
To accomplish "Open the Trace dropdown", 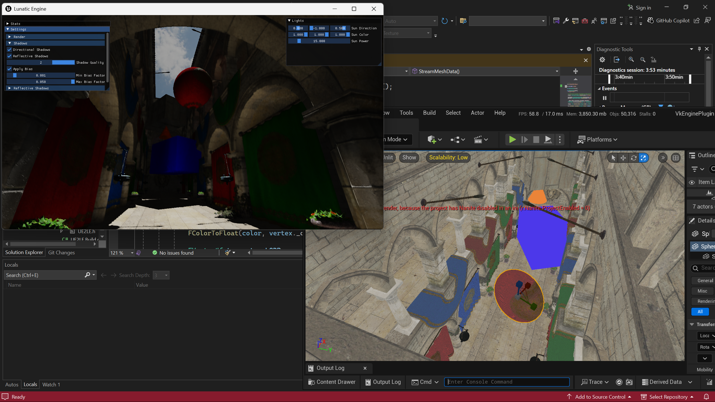I will tap(595, 382).
